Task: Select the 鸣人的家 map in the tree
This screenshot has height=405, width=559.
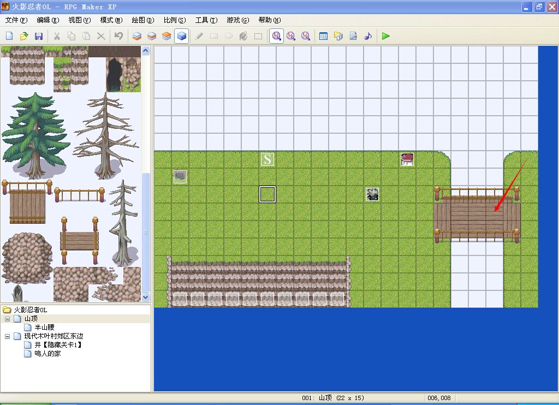Action: coord(48,354)
